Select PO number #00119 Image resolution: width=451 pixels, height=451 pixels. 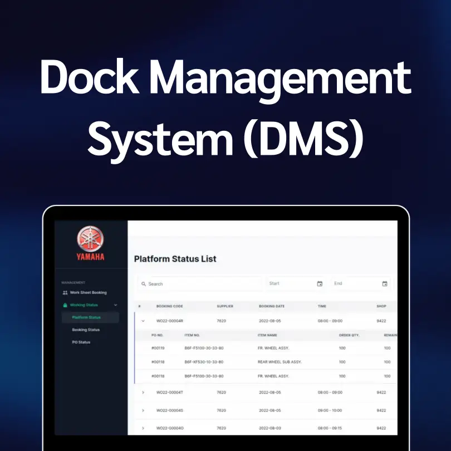tap(158, 348)
